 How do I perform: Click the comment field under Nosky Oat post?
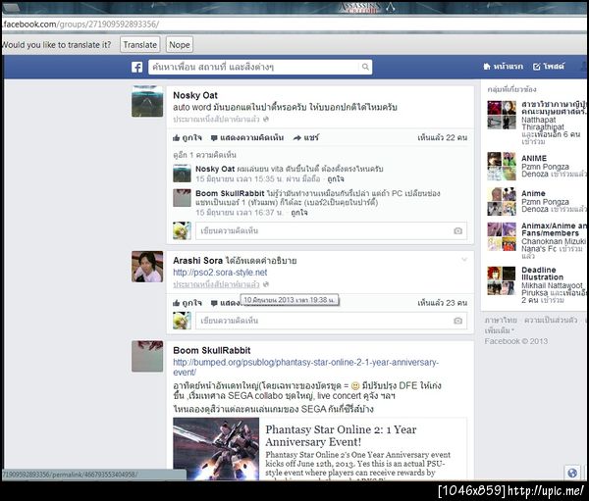[331, 230]
